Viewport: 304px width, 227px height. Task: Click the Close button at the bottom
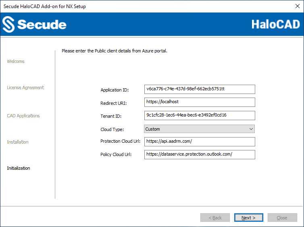tap(282, 218)
